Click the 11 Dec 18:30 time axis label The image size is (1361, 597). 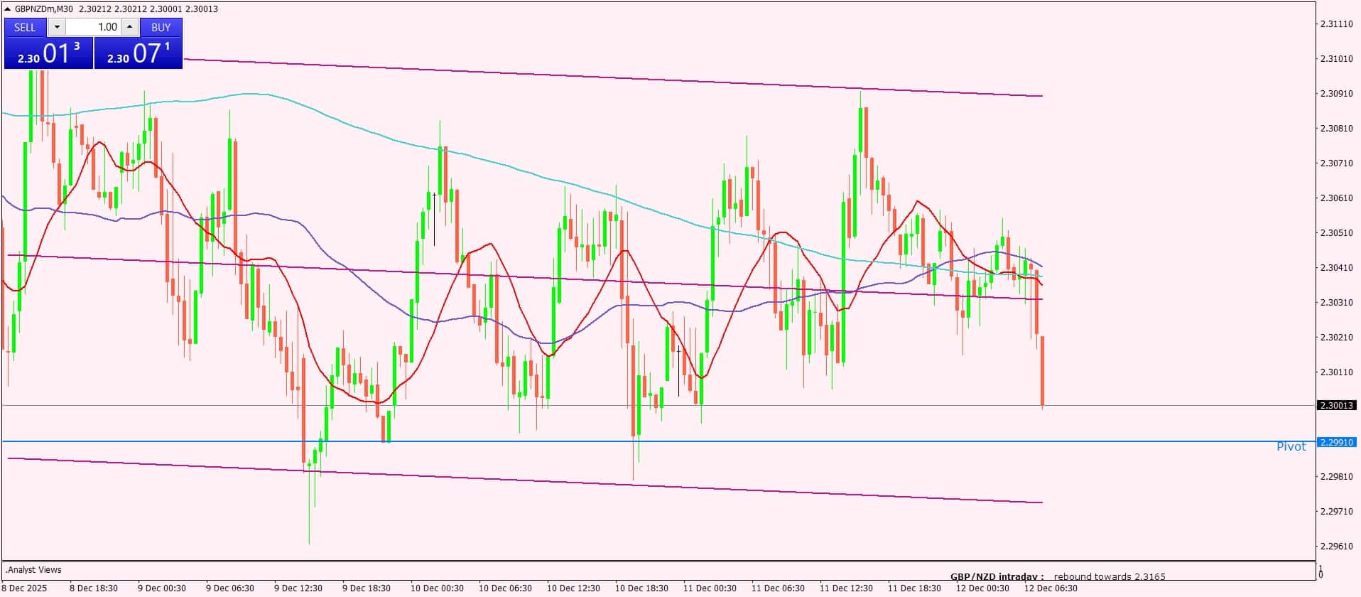click(914, 588)
